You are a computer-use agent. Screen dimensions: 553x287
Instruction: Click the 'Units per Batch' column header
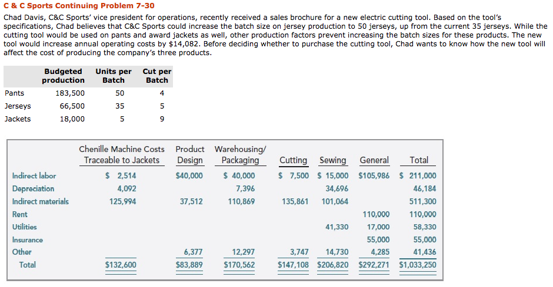click(114, 76)
